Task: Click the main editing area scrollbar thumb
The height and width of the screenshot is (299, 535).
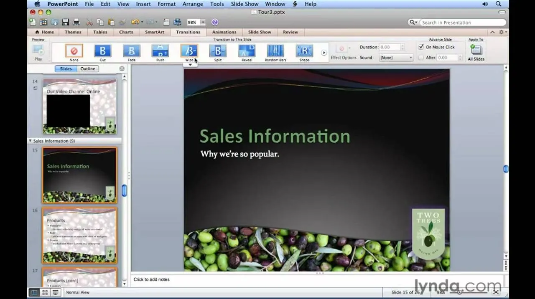Action: pos(506,169)
